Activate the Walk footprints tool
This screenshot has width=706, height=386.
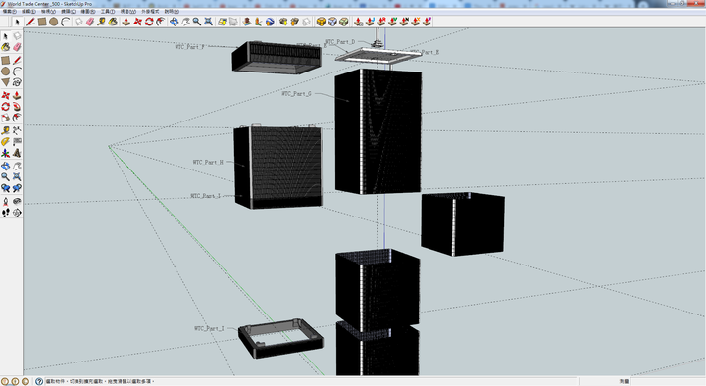click(x=6, y=213)
